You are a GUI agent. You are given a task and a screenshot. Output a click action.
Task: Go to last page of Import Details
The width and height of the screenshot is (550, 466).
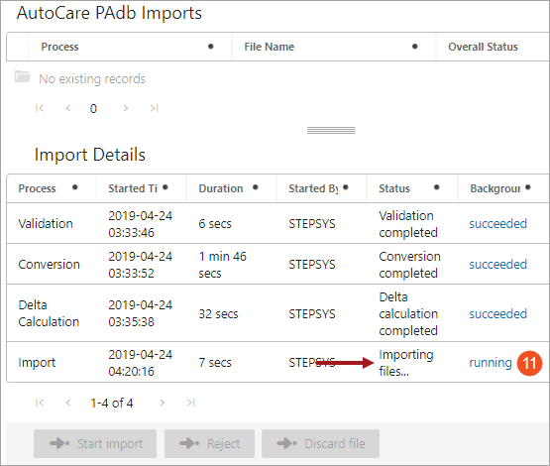click(x=191, y=403)
